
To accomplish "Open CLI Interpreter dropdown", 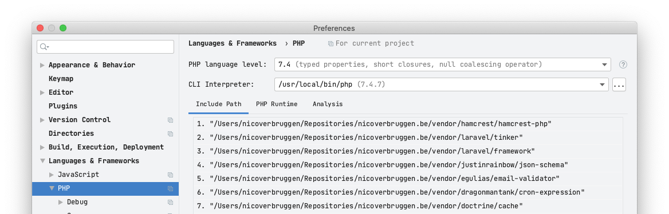I will coord(441,84).
